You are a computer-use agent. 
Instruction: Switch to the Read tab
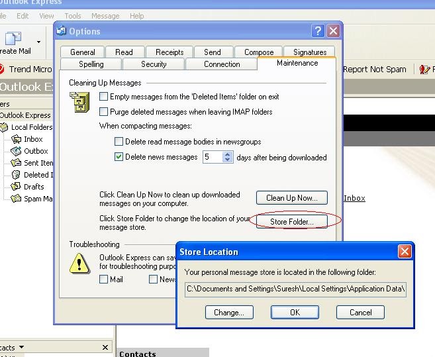tap(124, 52)
